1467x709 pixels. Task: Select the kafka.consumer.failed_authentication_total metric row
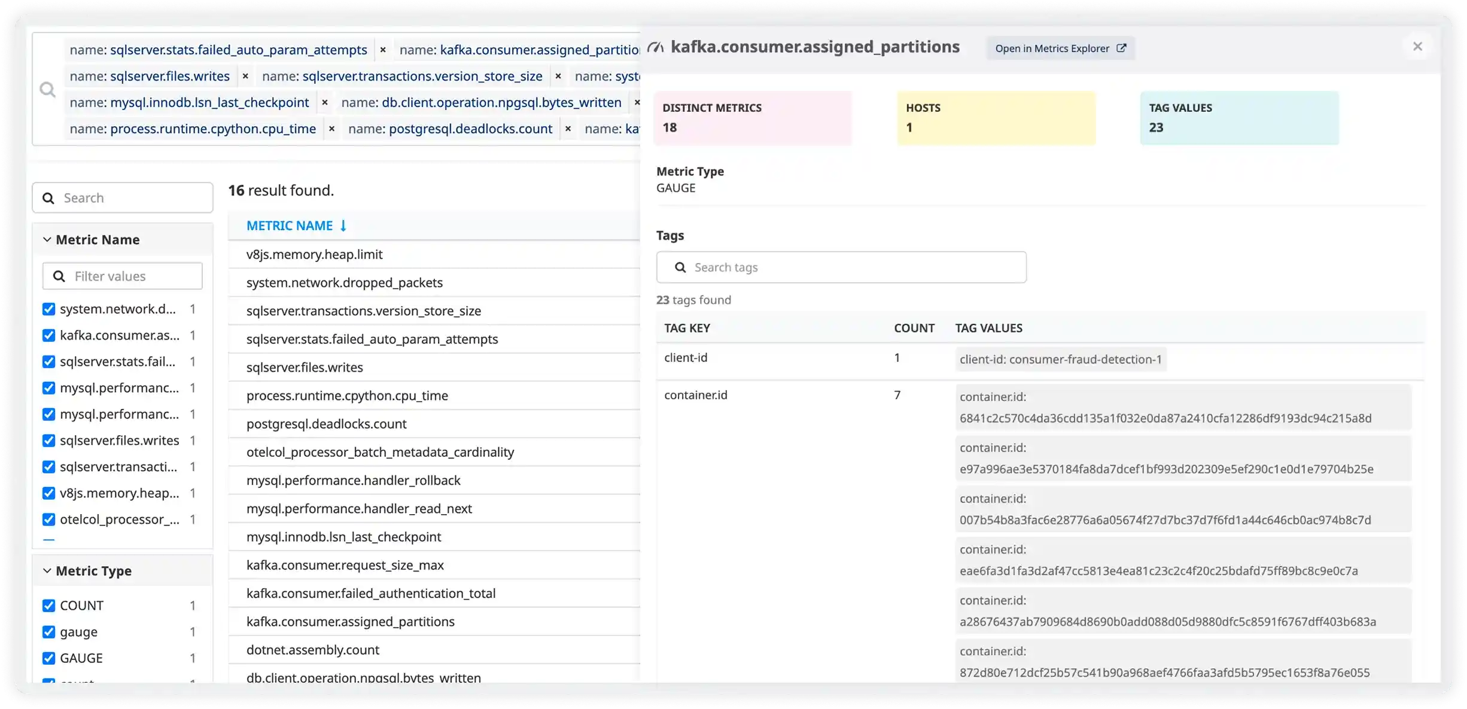371,593
